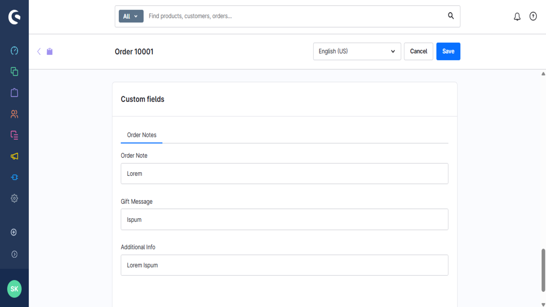
Task: Click the scrollbar down arrow
Action: pos(543,304)
